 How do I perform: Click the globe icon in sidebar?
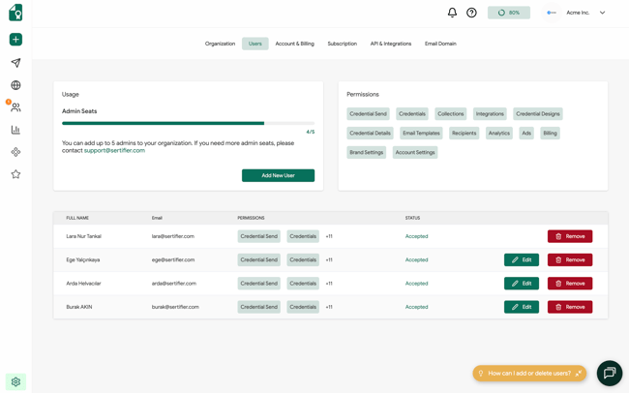[x=15, y=85]
